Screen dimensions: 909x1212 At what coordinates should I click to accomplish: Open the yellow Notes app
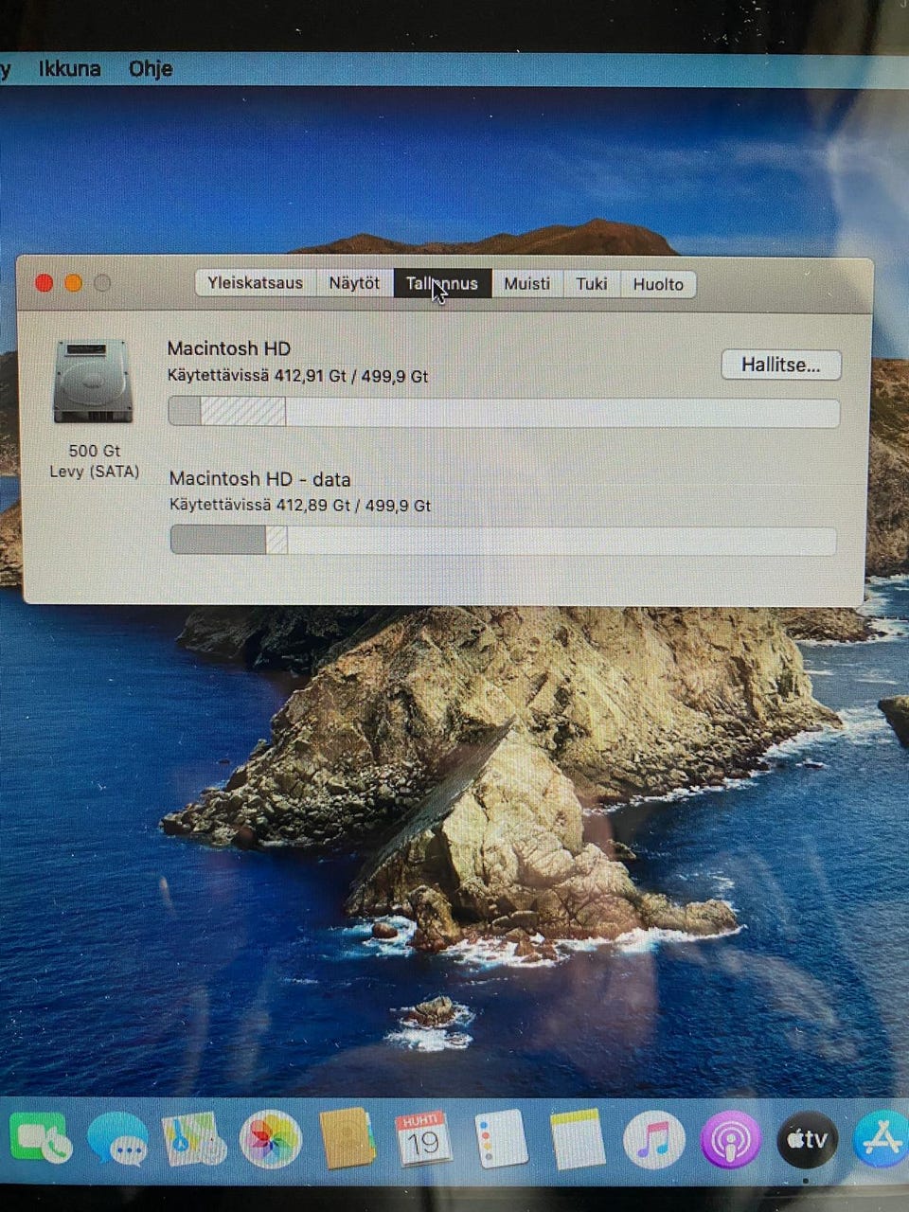click(x=577, y=1138)
